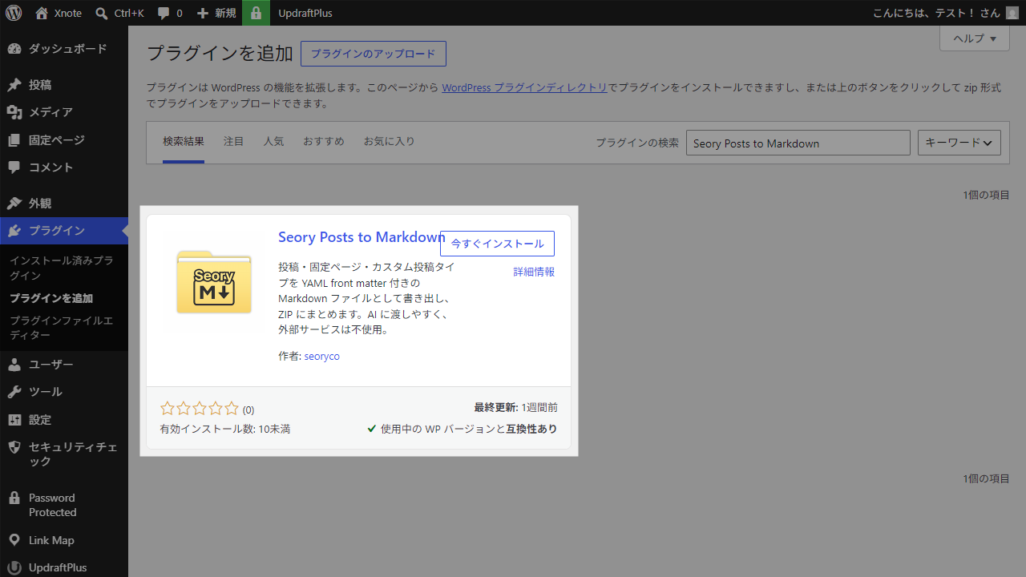
Task: Click the Seory Markdown folder plugin thumbnail
Action: point(214,282)
